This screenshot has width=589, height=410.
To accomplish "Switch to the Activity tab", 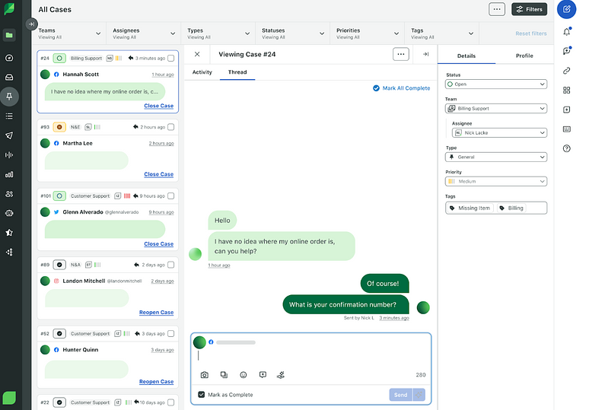I will (202, 72).
